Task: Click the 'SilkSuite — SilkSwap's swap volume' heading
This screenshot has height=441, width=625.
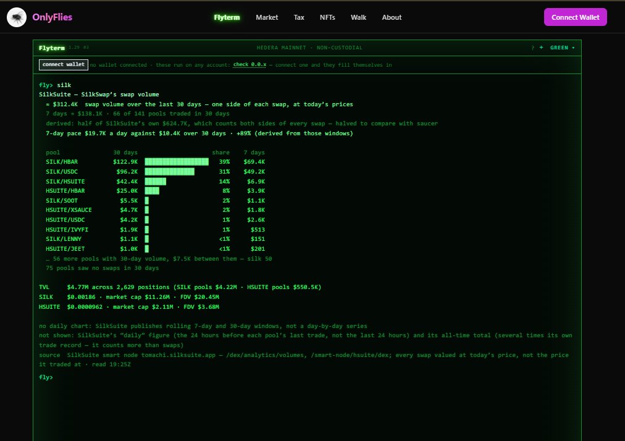Action: point(99,94)
